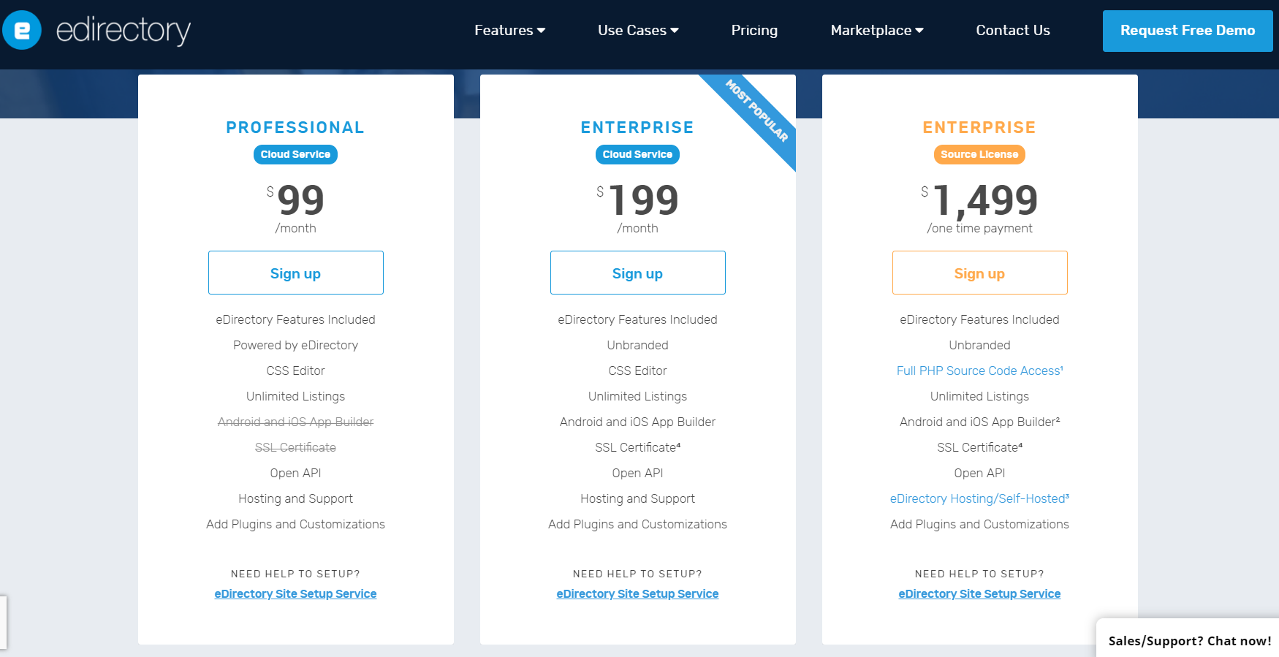Click 'Open API' in Professional plan
The height and width of the screenshot is (657, 1279).
pos(296,473)
